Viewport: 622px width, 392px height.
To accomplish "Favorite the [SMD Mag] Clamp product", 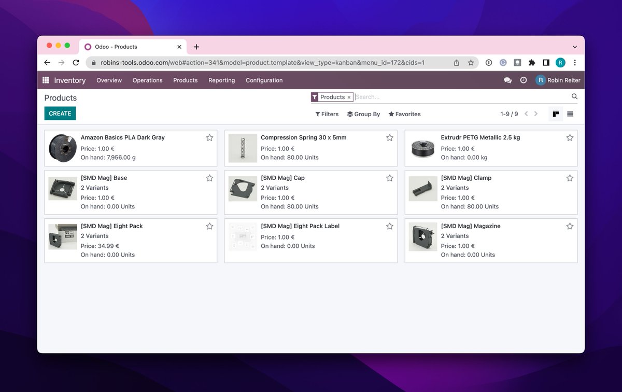I will 570,178.
